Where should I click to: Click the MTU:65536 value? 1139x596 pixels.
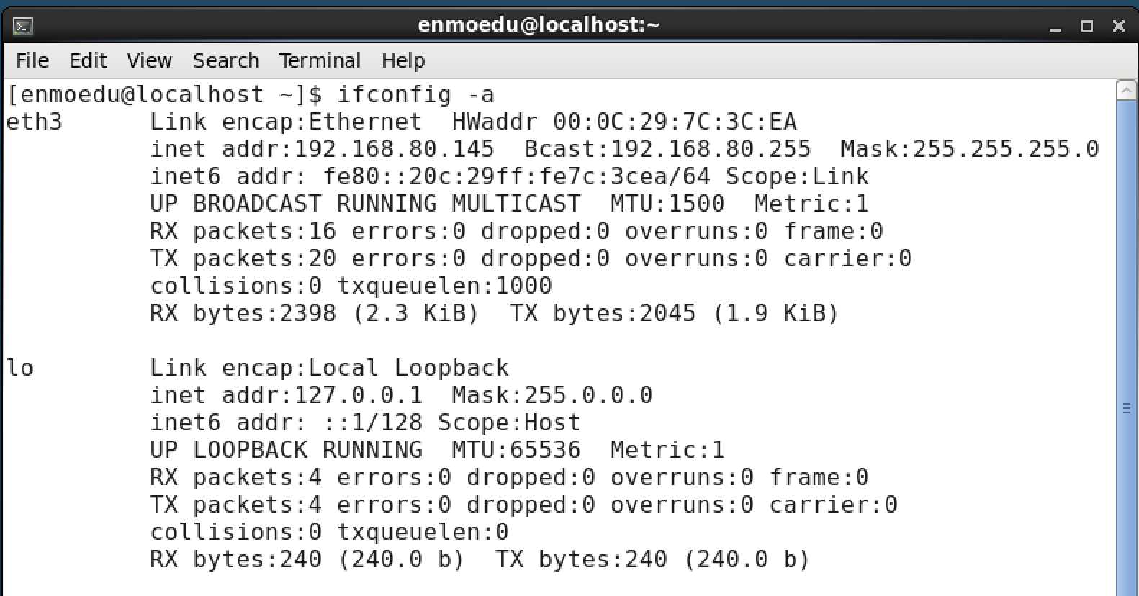[516, 450]
